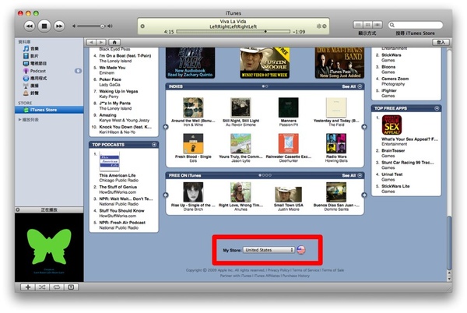Expand TOP PODCASTS arrow icon
The image size is (467, 313).
pos(154,145)
